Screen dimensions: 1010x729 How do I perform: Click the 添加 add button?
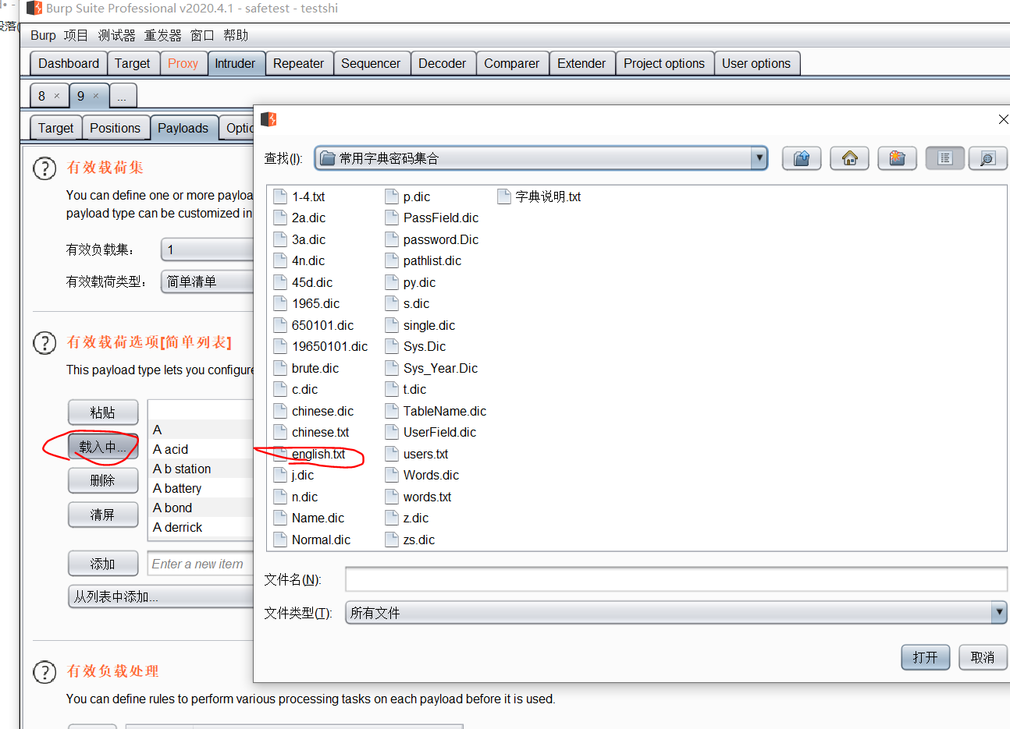103,563
